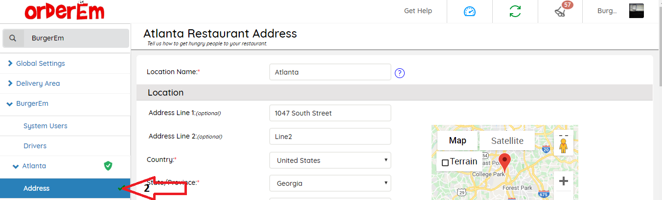Expand the Delivery Area section
The image size is (662, 200).
38,83
